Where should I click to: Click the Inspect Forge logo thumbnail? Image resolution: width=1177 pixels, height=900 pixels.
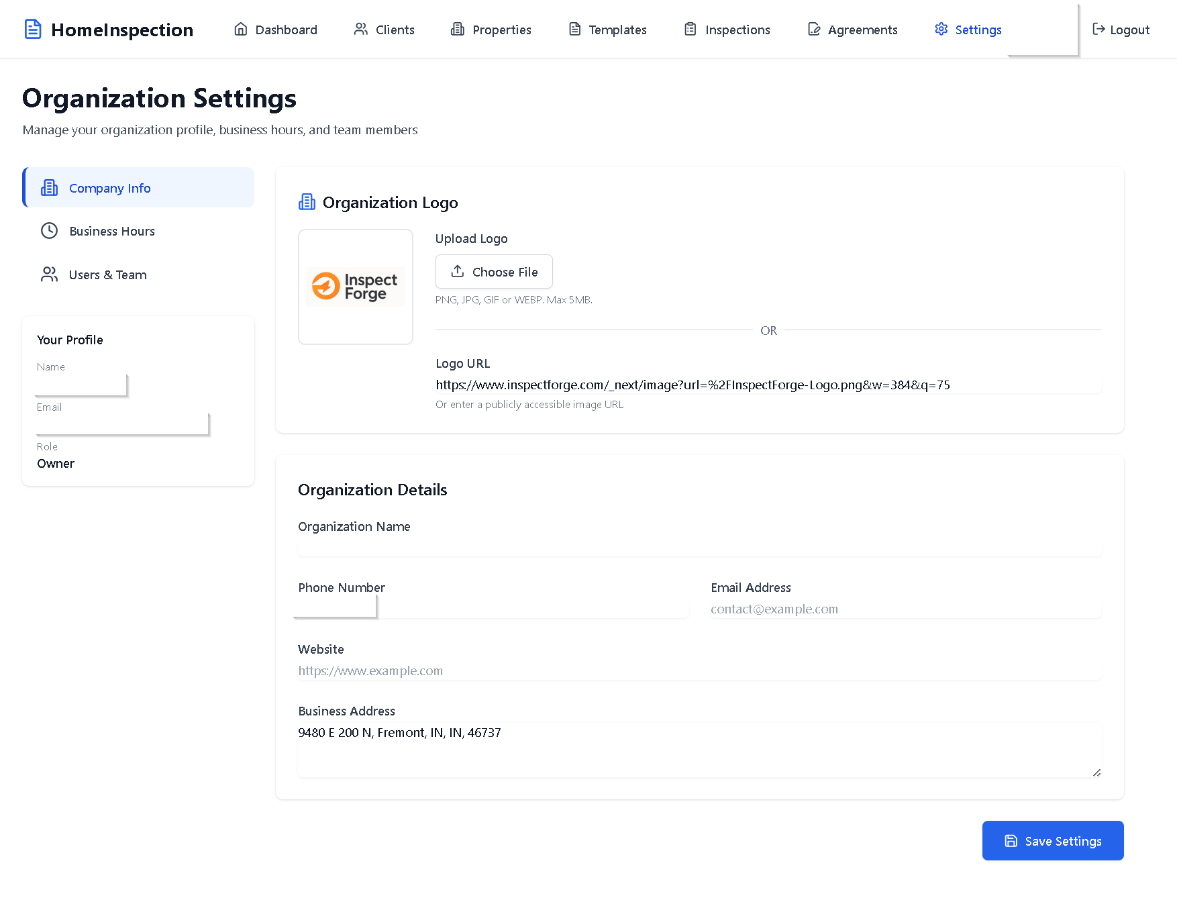pos(356,287)
